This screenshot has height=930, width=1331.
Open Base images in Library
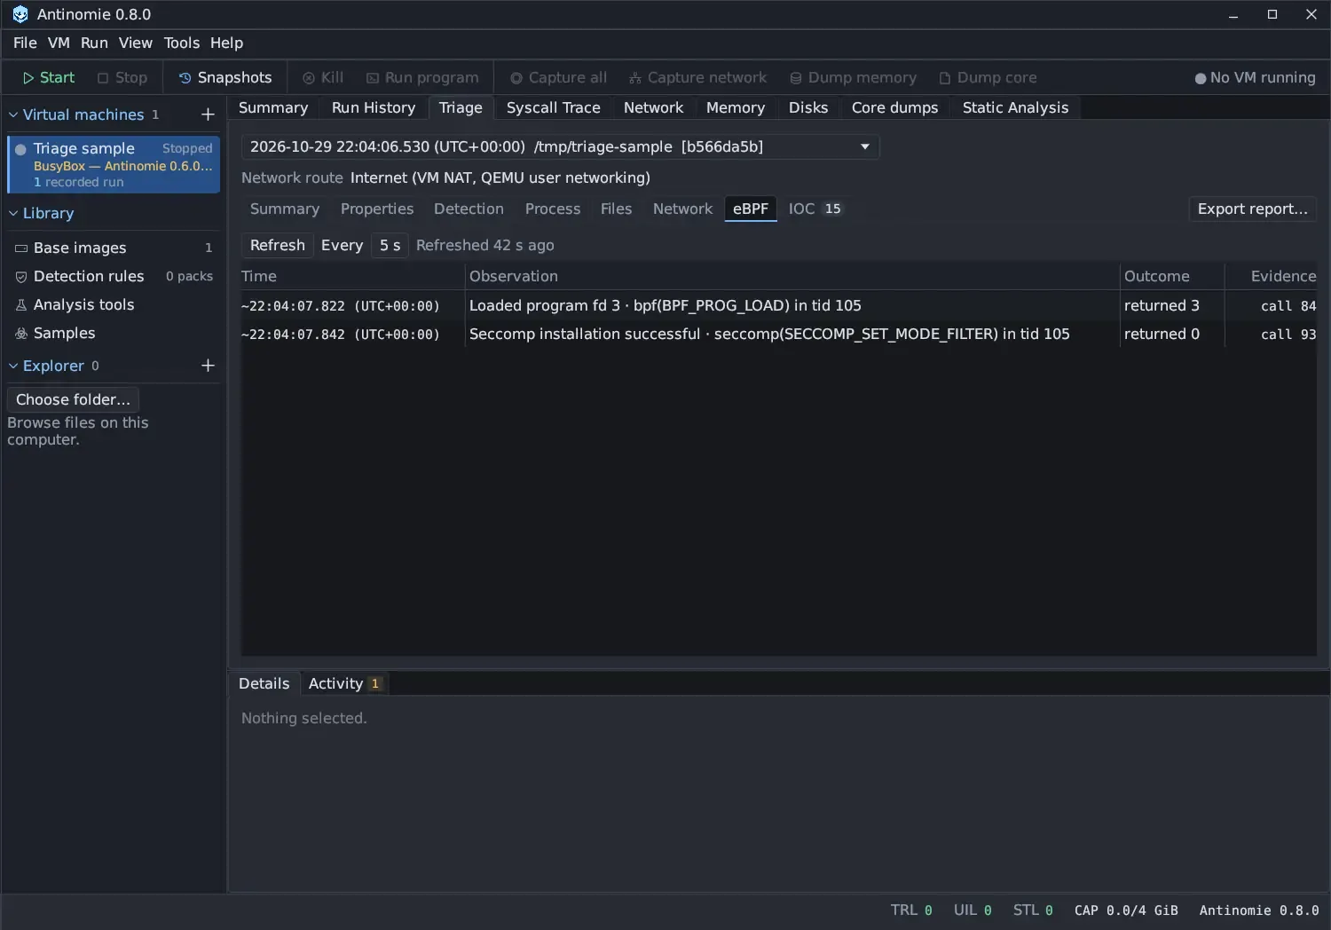click(114, 248)
